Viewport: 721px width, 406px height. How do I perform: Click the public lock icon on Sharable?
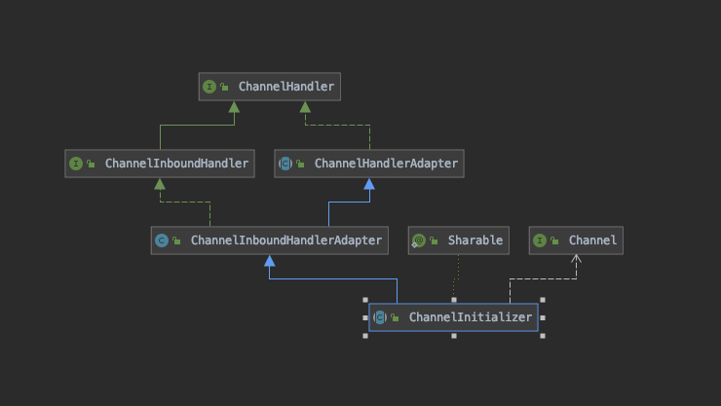click(434, 240)
